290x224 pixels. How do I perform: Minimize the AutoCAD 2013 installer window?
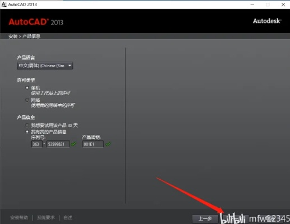252,4
